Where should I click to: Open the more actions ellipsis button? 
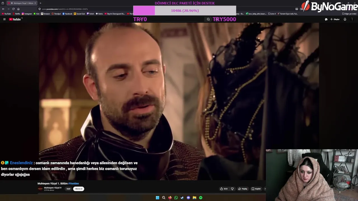pos(265,189)
